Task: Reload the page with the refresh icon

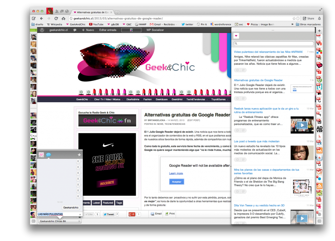Action: coord(56,19)
